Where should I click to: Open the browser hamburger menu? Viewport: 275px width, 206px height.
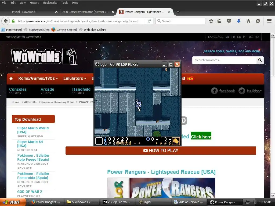(x=269, y=21)
